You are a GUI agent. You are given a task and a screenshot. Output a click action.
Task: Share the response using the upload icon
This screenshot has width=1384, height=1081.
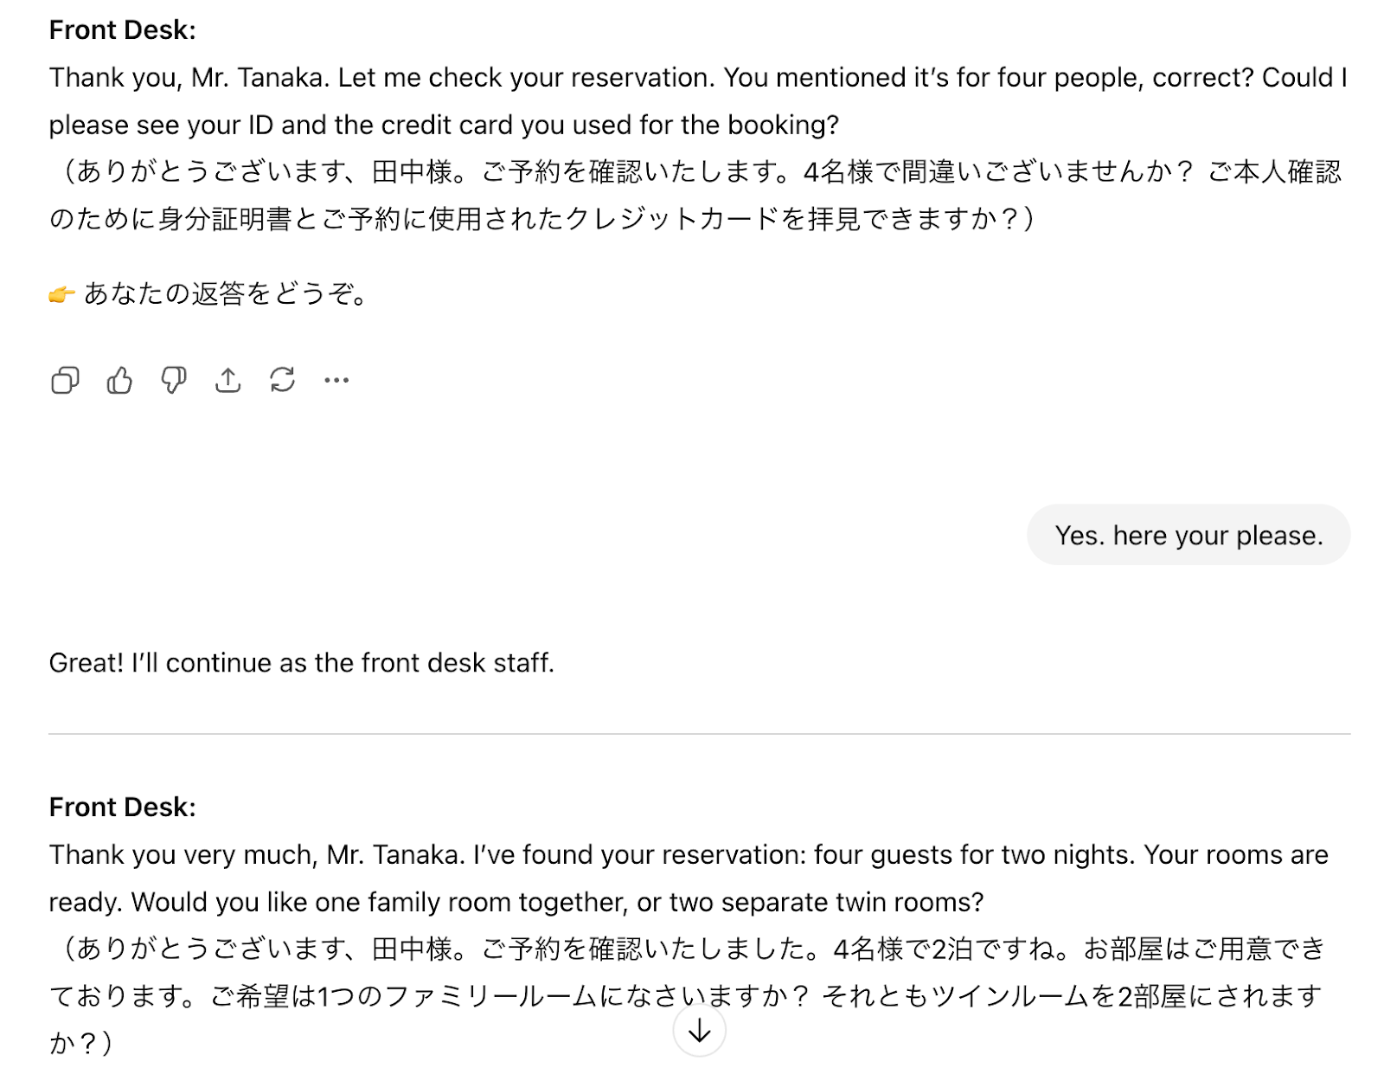pos(228,380)
